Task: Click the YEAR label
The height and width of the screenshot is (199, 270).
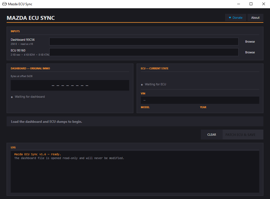Action: click(x=203, y=107)
